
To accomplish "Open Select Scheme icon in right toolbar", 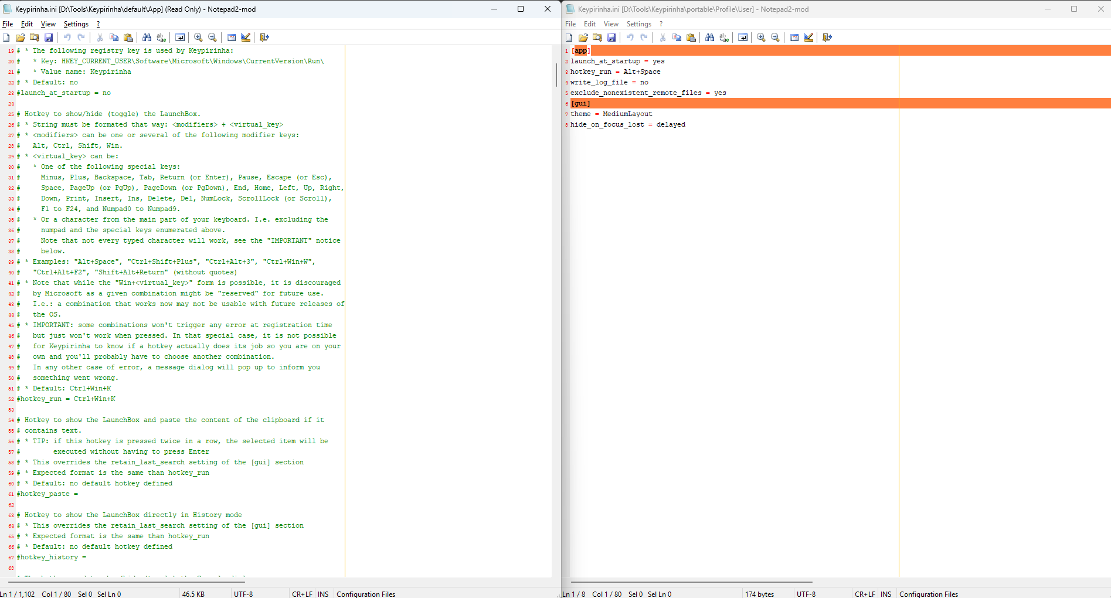I will pyautogui.click(x=794, y=38).
